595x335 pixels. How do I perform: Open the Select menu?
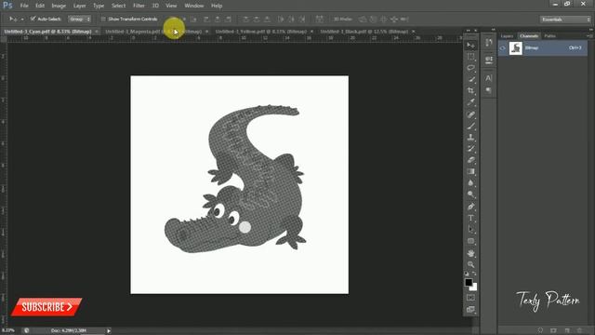[x=118, y=6]
